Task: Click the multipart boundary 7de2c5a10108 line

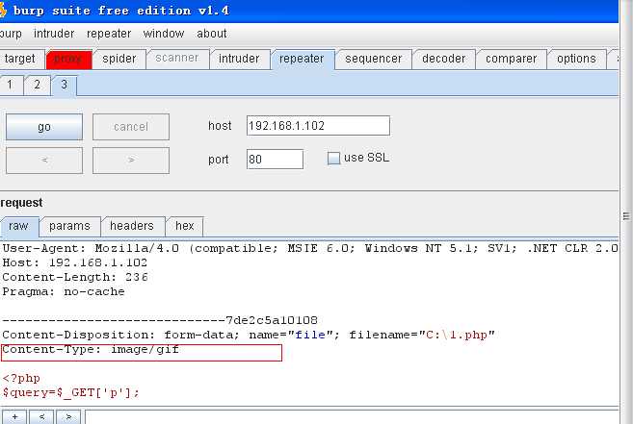Action: pyautogui.click(x=160, y=321)
